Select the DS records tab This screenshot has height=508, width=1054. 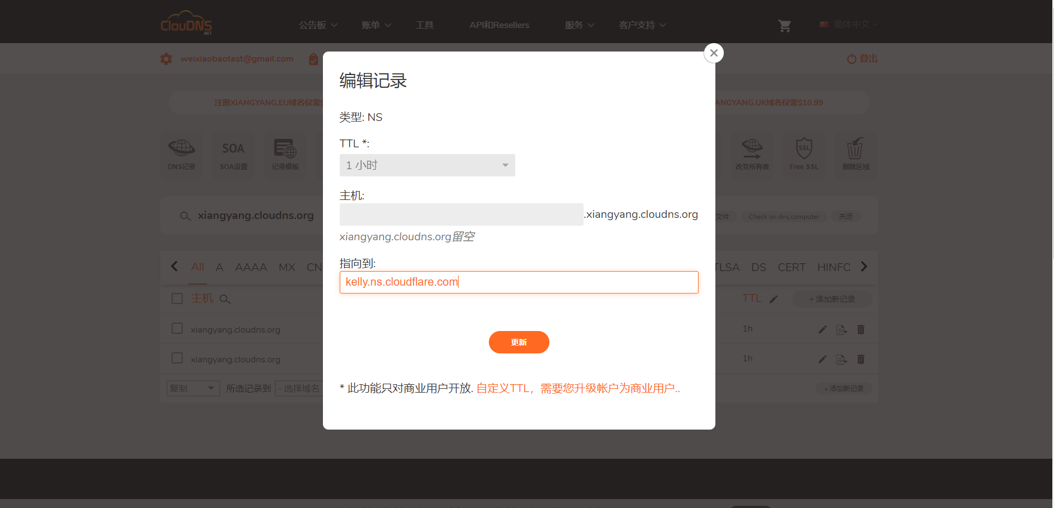point(759,267)
